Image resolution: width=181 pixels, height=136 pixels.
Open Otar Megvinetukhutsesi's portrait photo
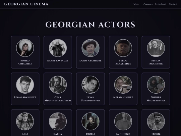(x=58, y=85)
